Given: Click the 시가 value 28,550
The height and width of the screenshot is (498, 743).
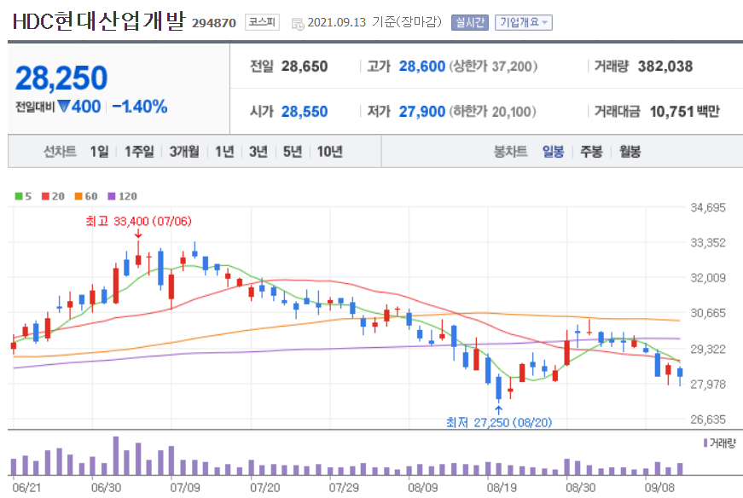Looking at the screenshot, I should (305, 112).
